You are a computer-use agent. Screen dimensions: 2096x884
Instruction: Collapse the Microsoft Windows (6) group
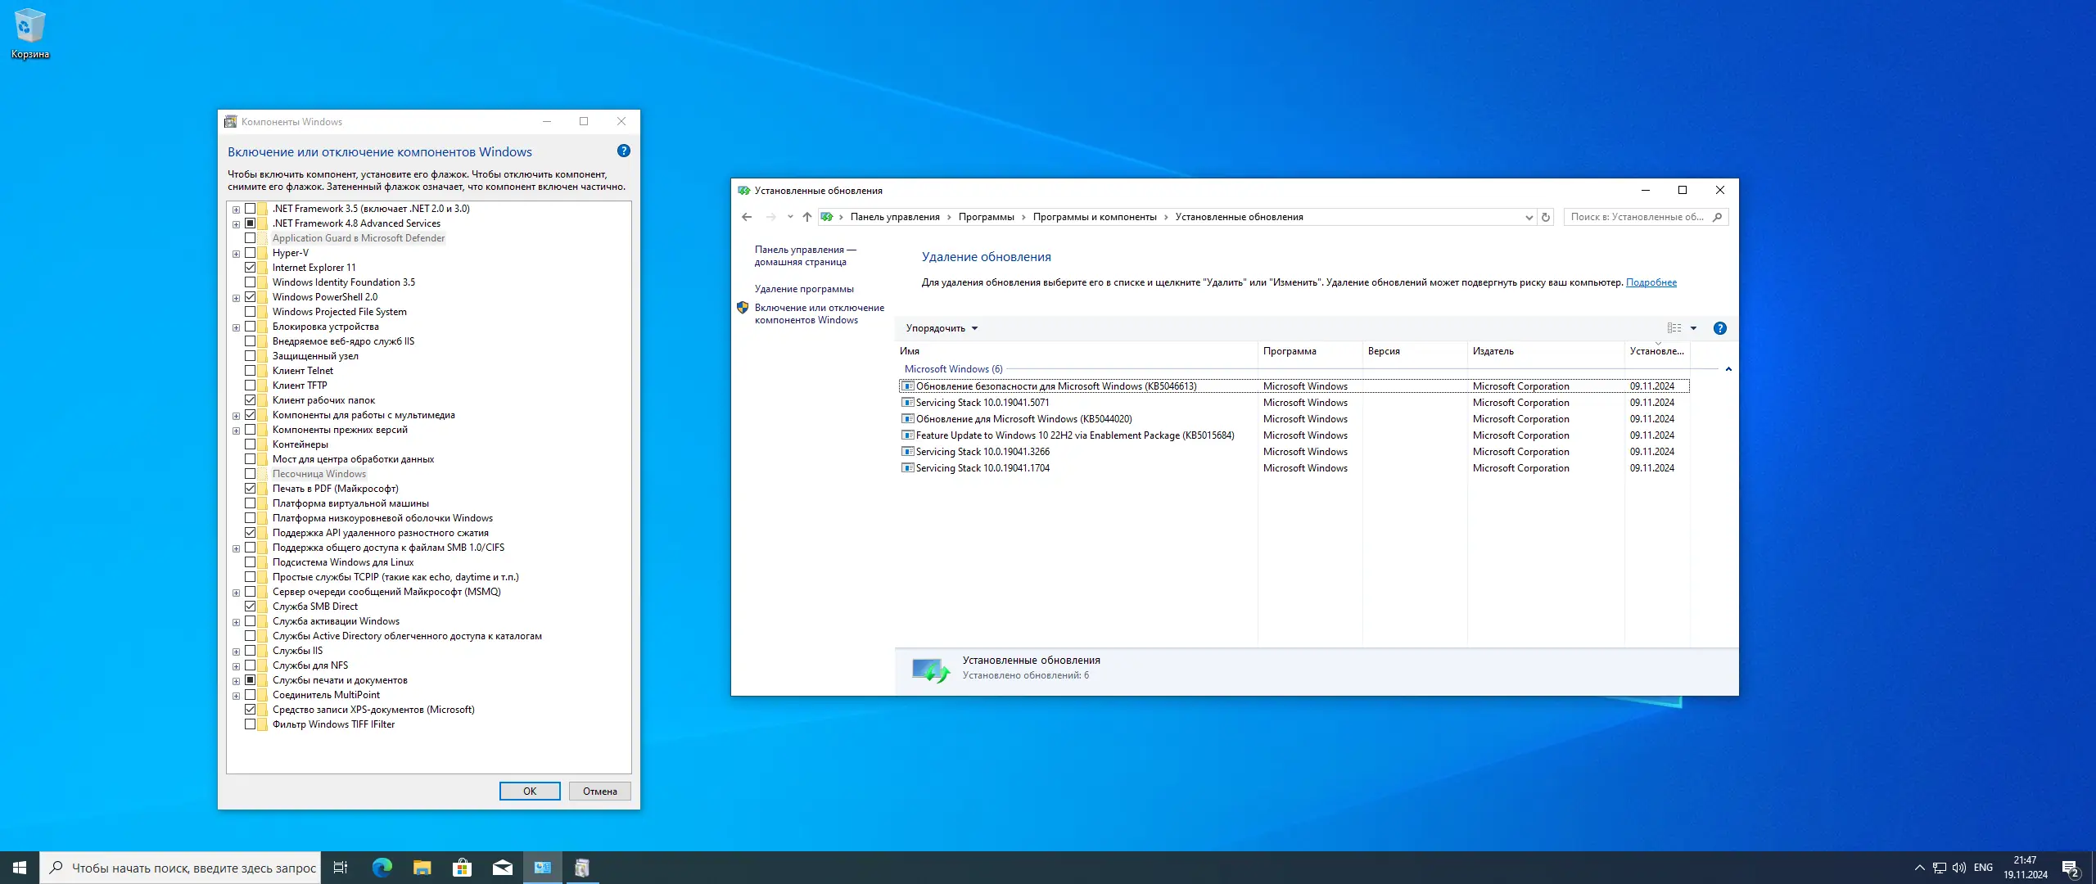1728,369
